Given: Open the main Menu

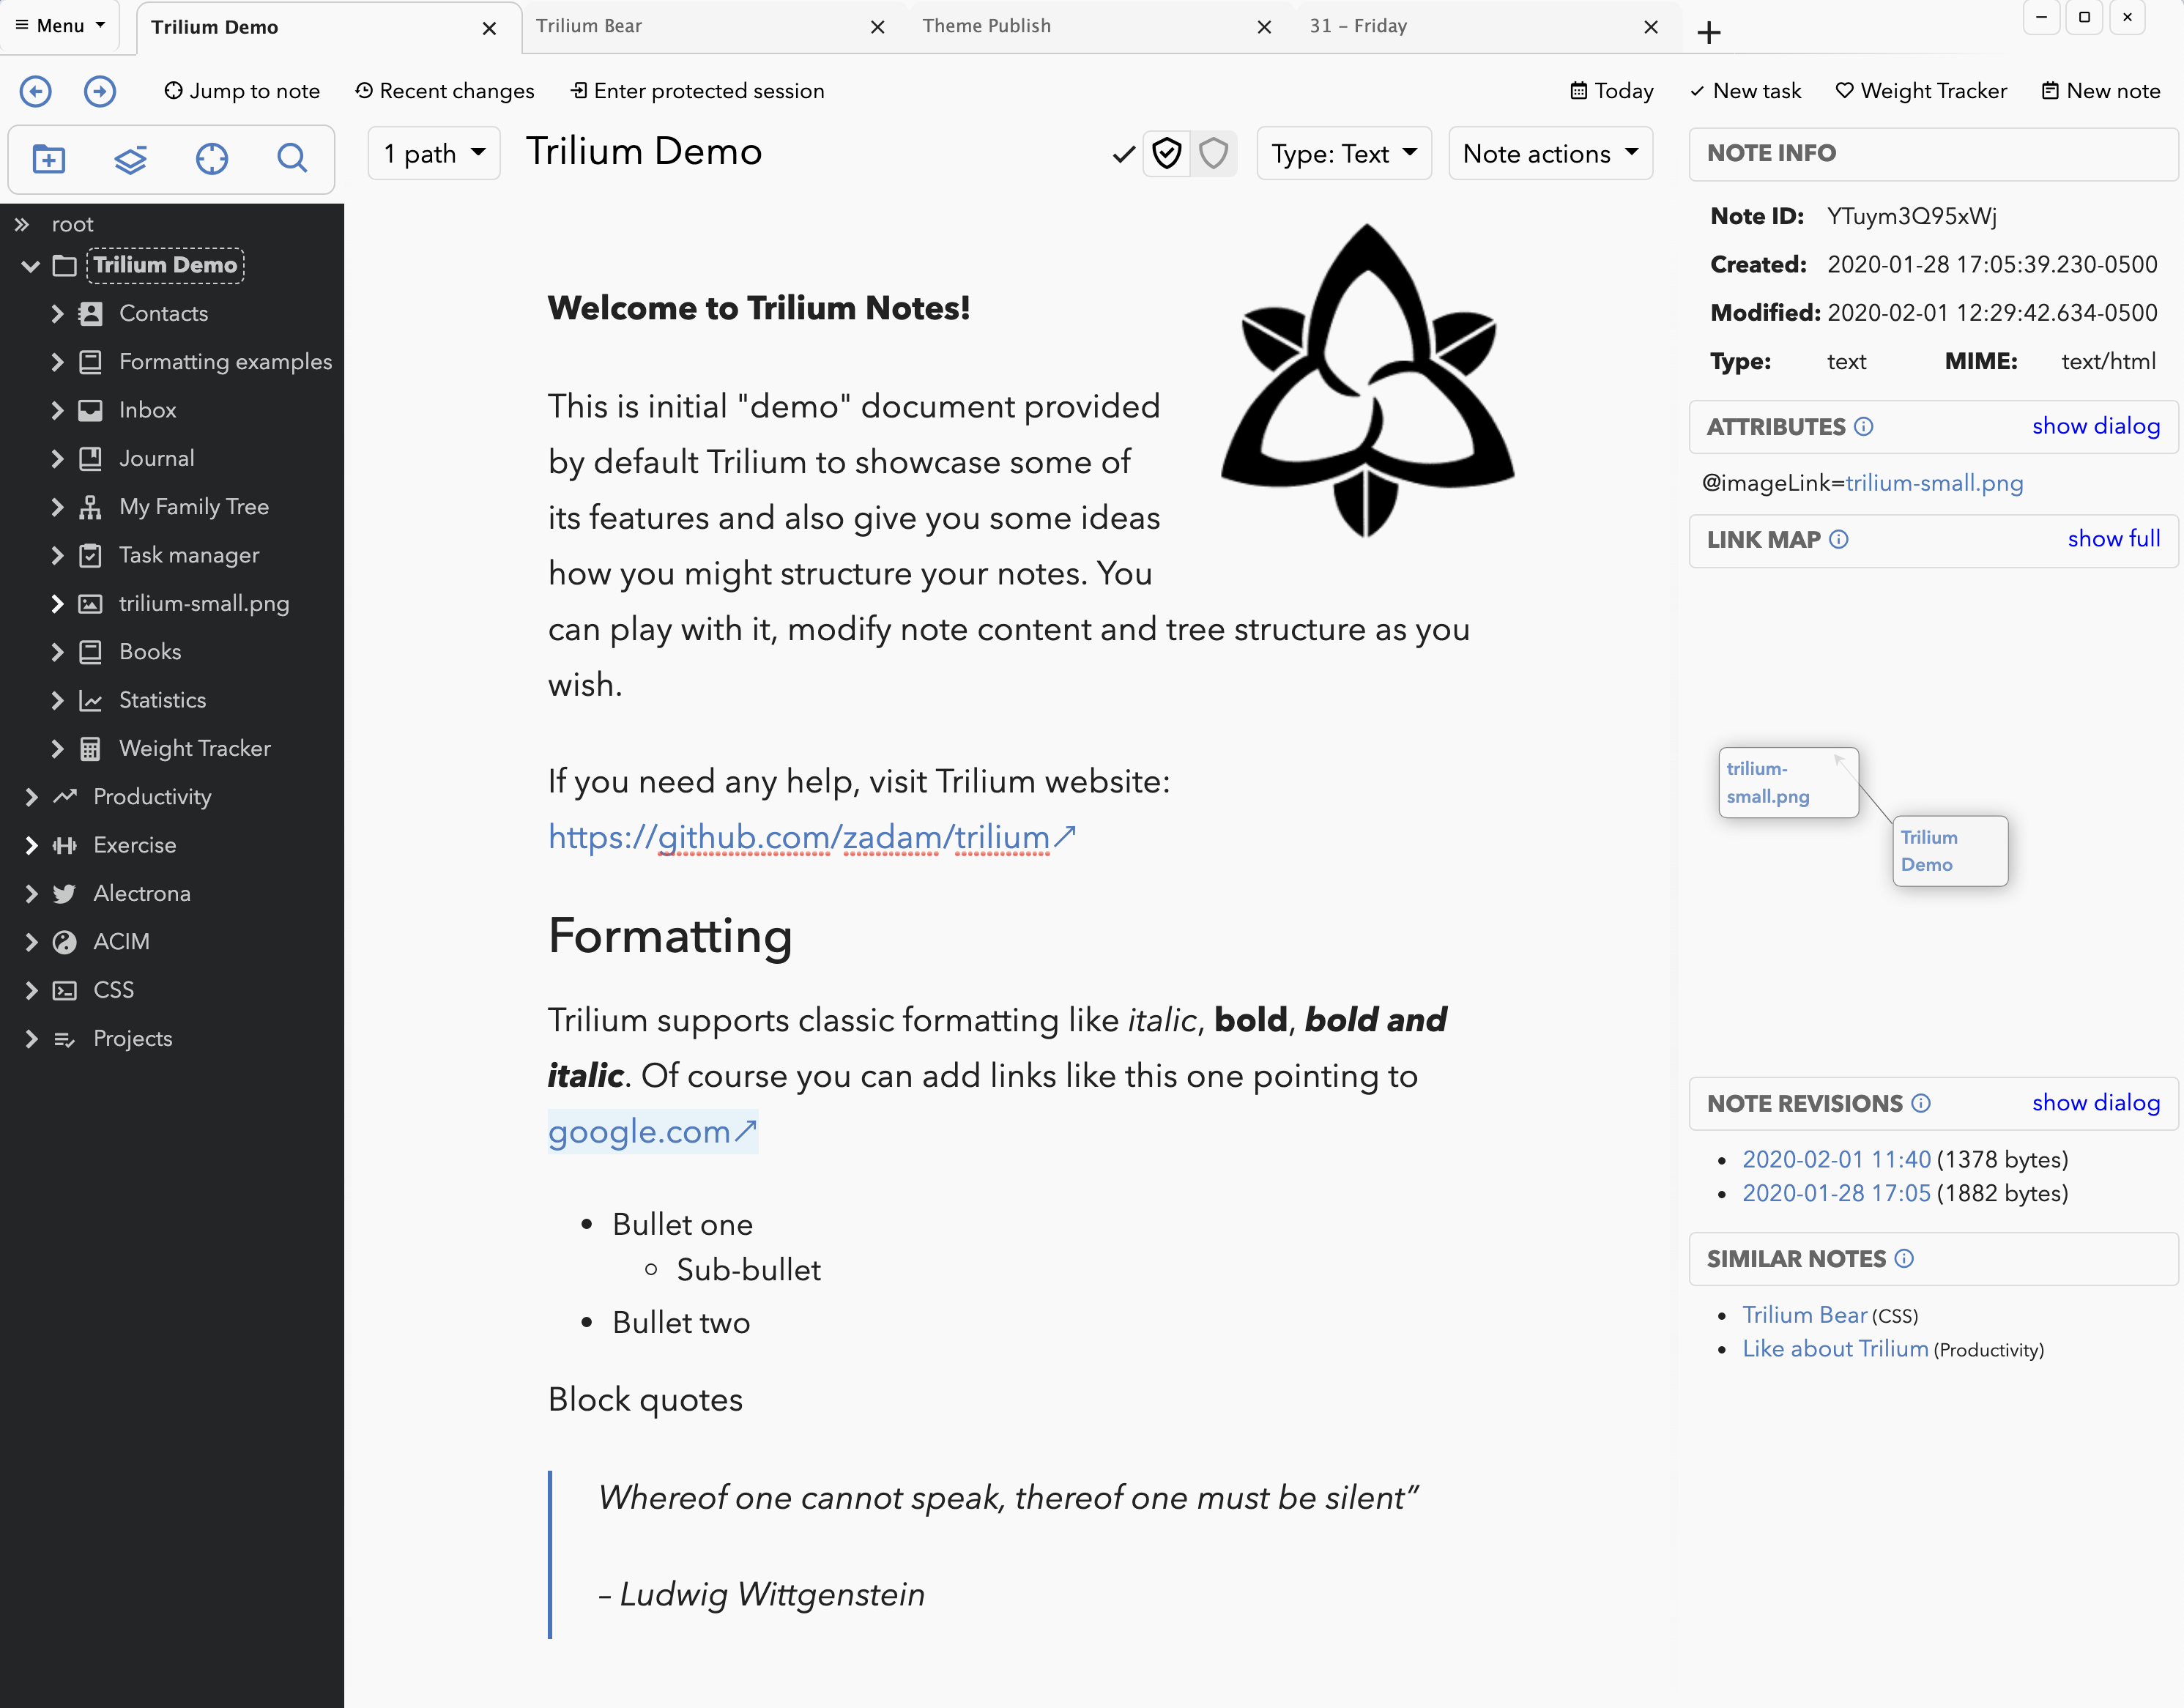Looking at the screenshot, I should [x=60, y=26].
